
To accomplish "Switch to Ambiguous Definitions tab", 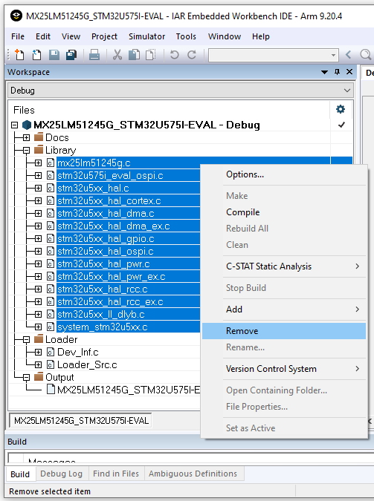I will click(193, 474).
